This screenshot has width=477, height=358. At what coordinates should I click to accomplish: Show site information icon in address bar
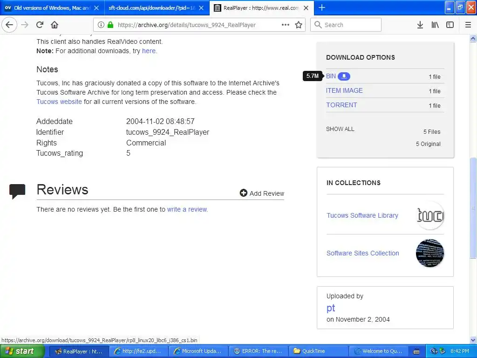coord(101,25)
